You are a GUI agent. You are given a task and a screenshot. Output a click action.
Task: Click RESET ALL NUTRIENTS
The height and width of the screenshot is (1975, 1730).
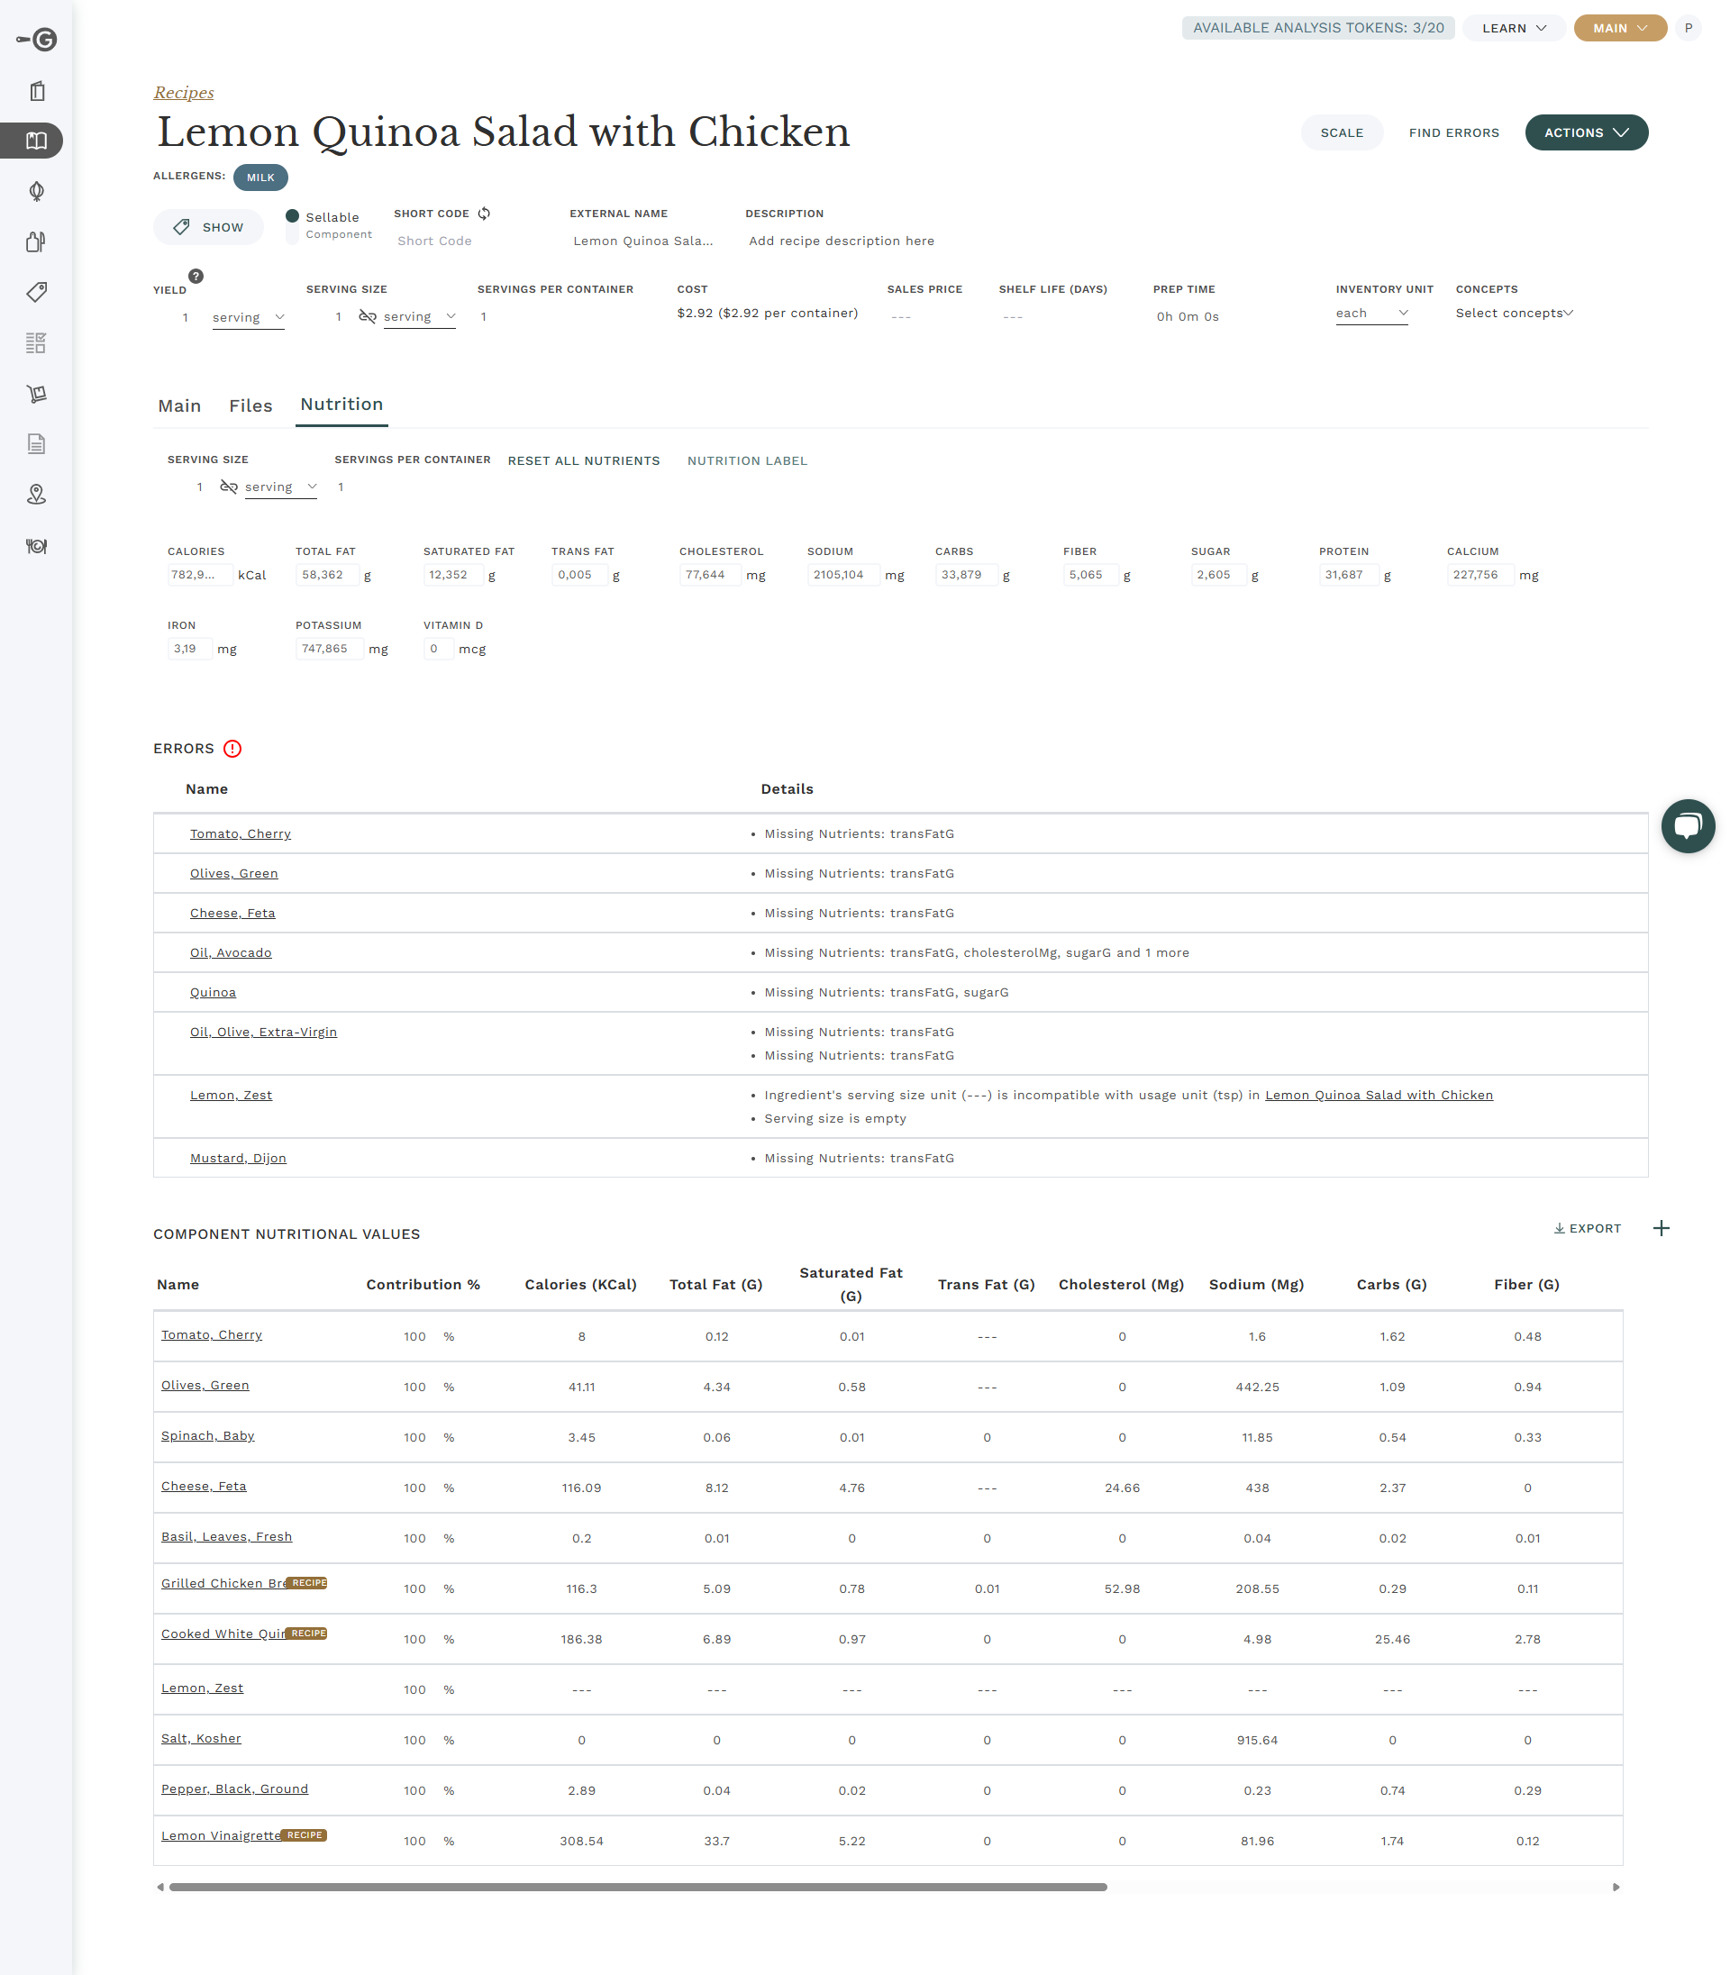pyautogui.click(x=583, y=460)
